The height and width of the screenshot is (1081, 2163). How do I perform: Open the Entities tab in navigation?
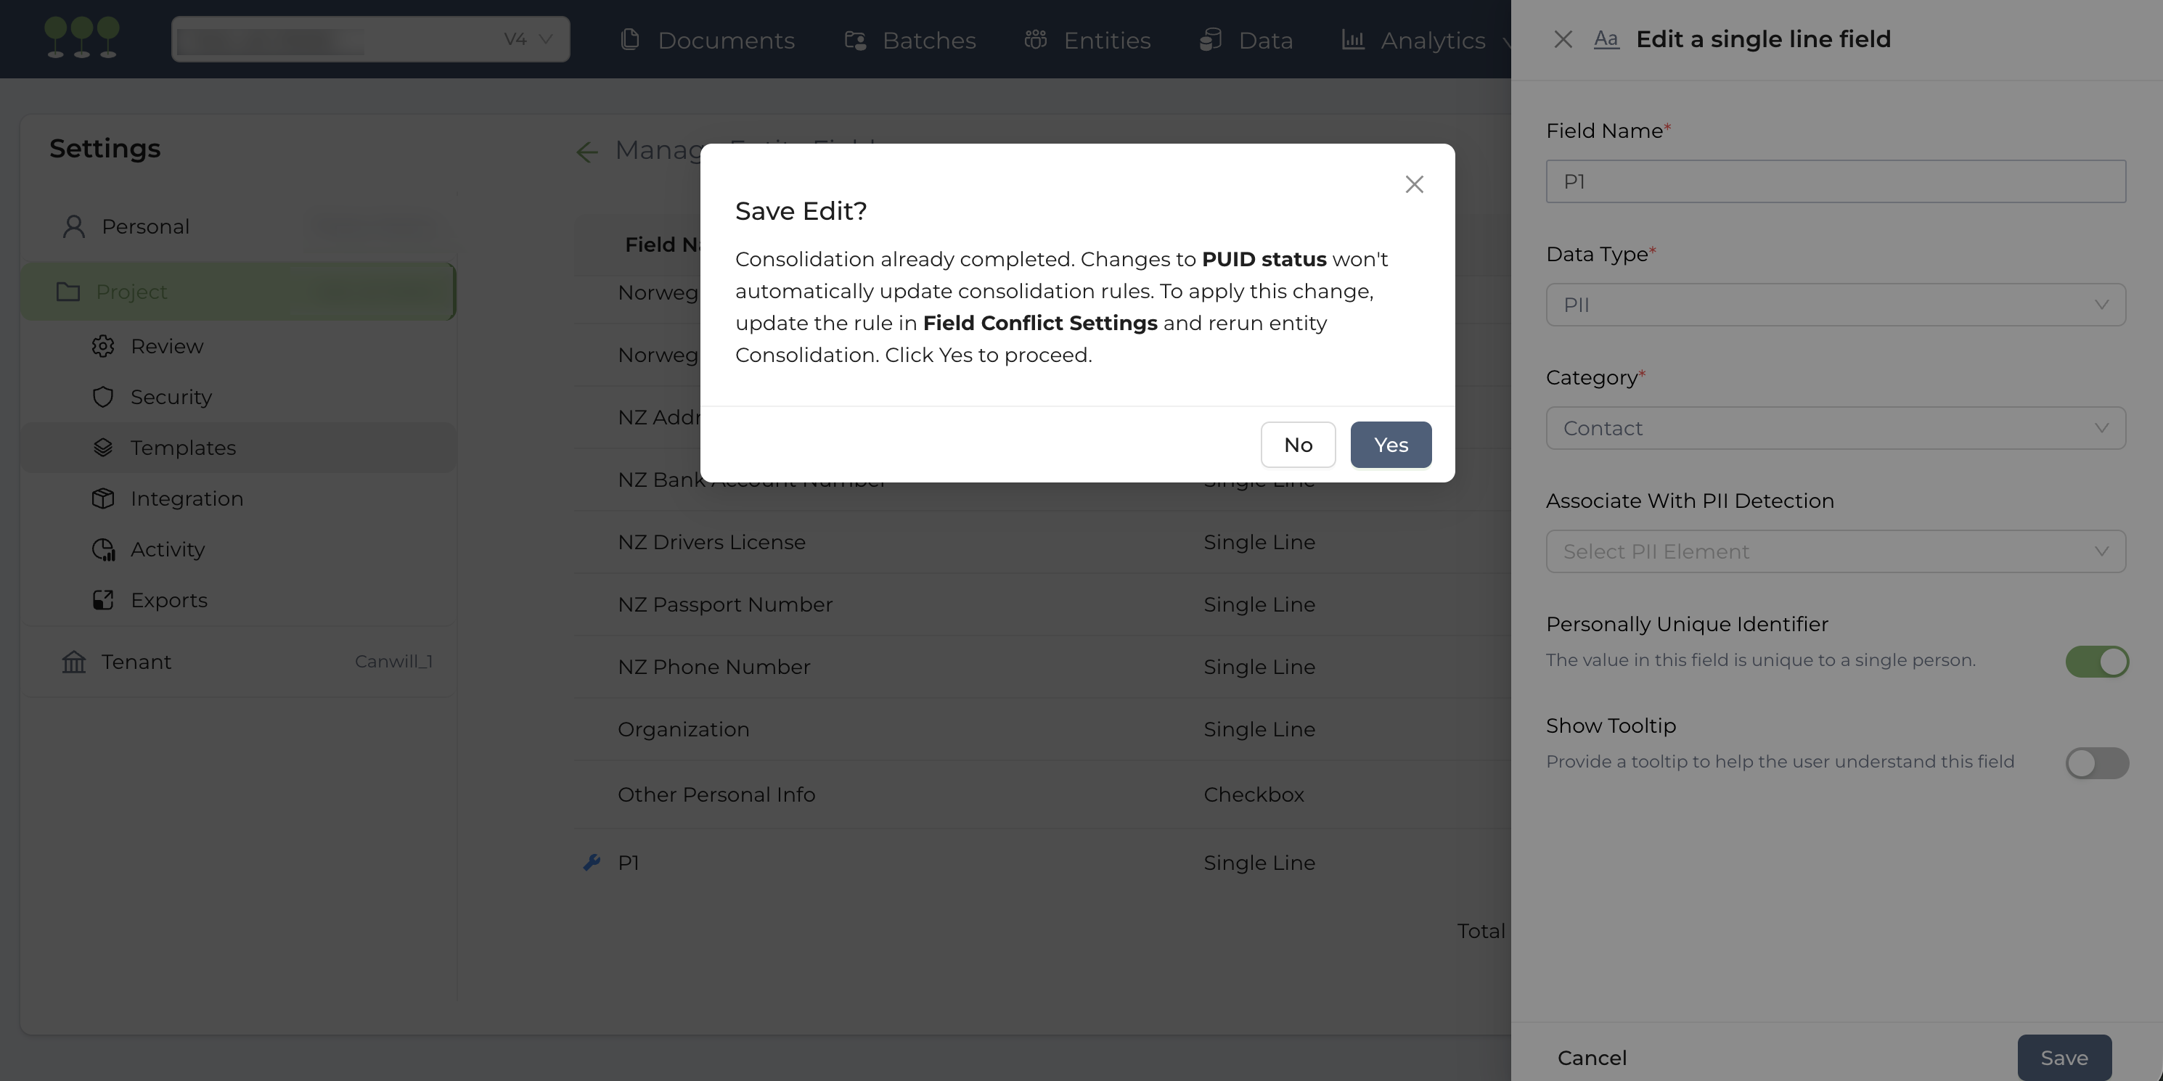[x=1088, y=39]
